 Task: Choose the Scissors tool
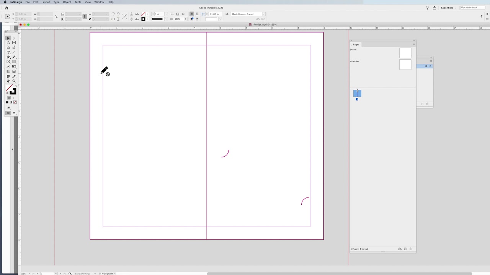coord(8,66)
